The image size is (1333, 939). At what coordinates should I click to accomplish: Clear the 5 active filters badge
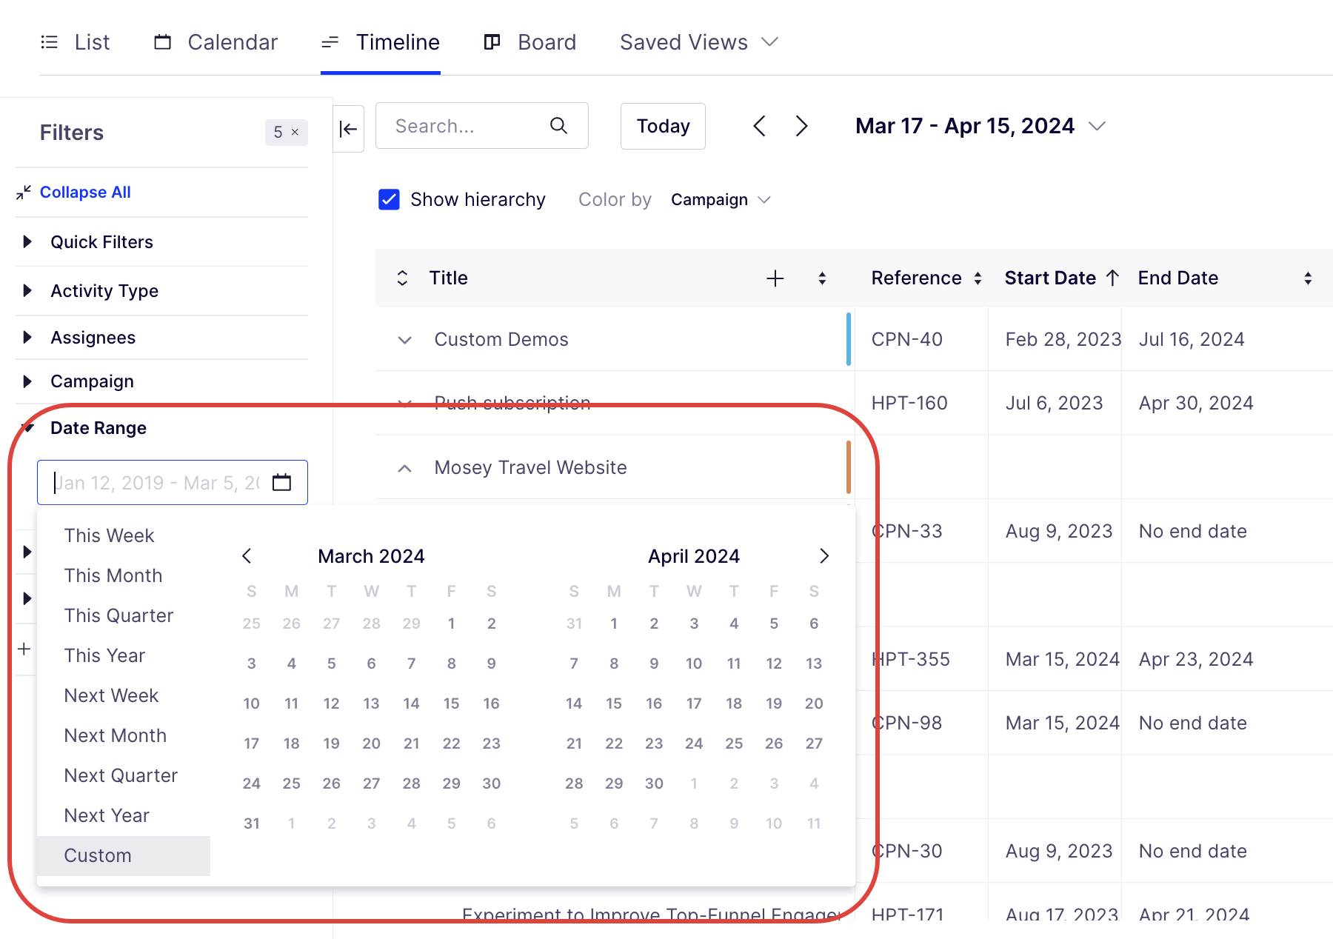pyautogui.click(x=287, y=132)
